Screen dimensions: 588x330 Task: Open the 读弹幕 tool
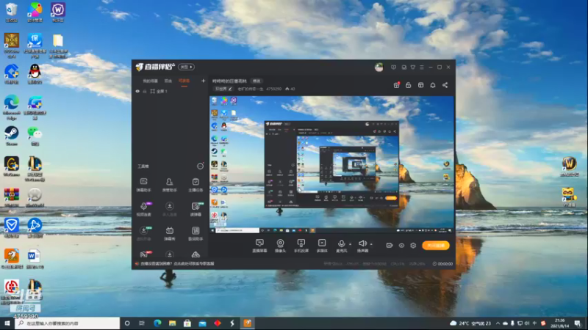pos(196,209)
